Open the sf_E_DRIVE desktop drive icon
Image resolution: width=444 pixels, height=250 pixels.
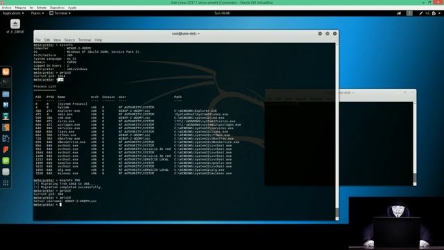[x=15, y=26]
